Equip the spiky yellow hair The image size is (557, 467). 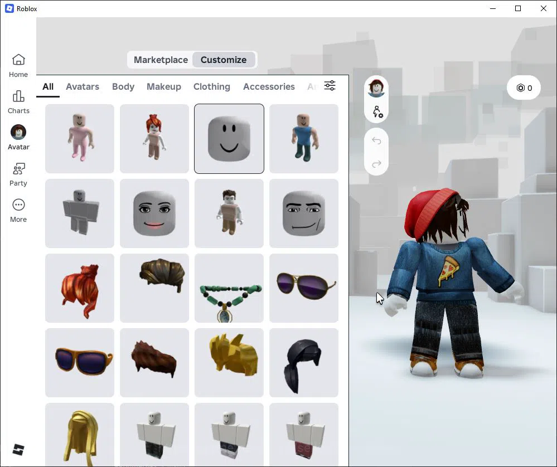(229, 363)
